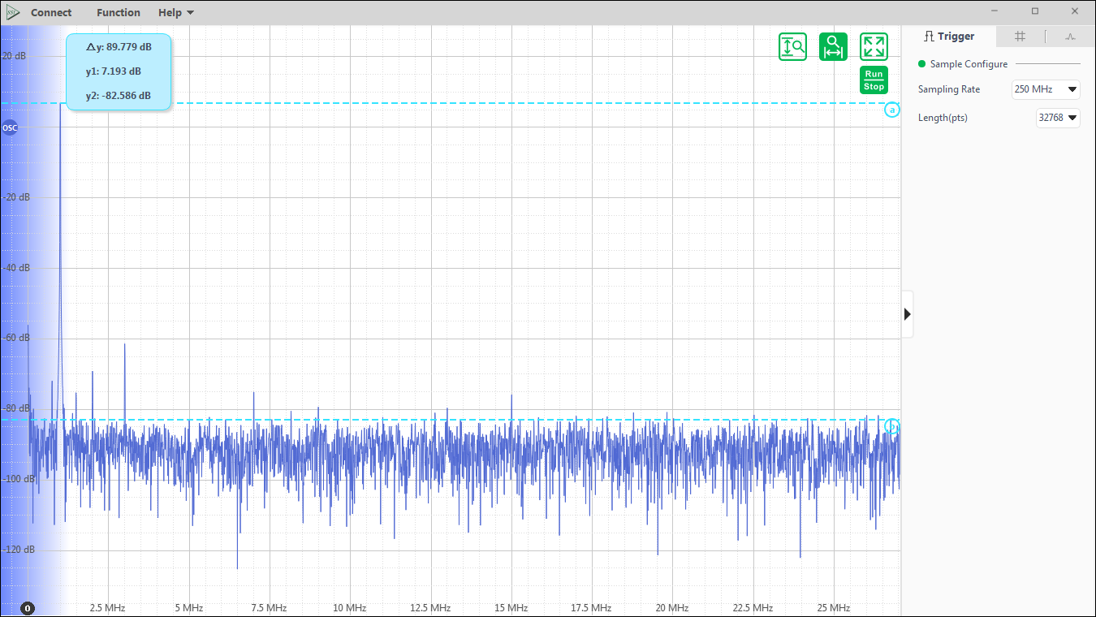1096x617 pixels.
Task: Toggle the horizontal zoom icon
Action: 833,47
